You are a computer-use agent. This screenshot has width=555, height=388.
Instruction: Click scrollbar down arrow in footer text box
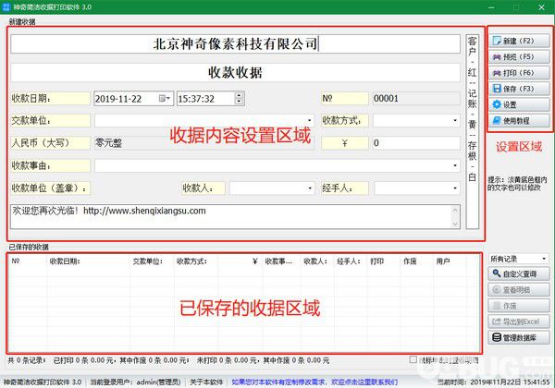coord(455,224)
